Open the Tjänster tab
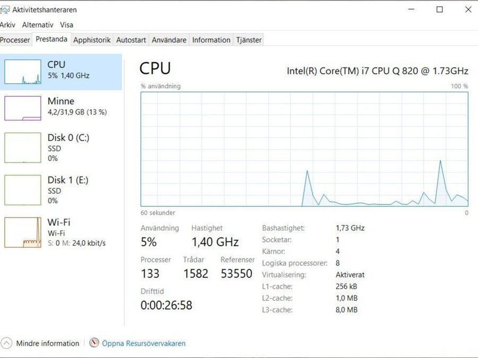 click(x=249, y=40)
